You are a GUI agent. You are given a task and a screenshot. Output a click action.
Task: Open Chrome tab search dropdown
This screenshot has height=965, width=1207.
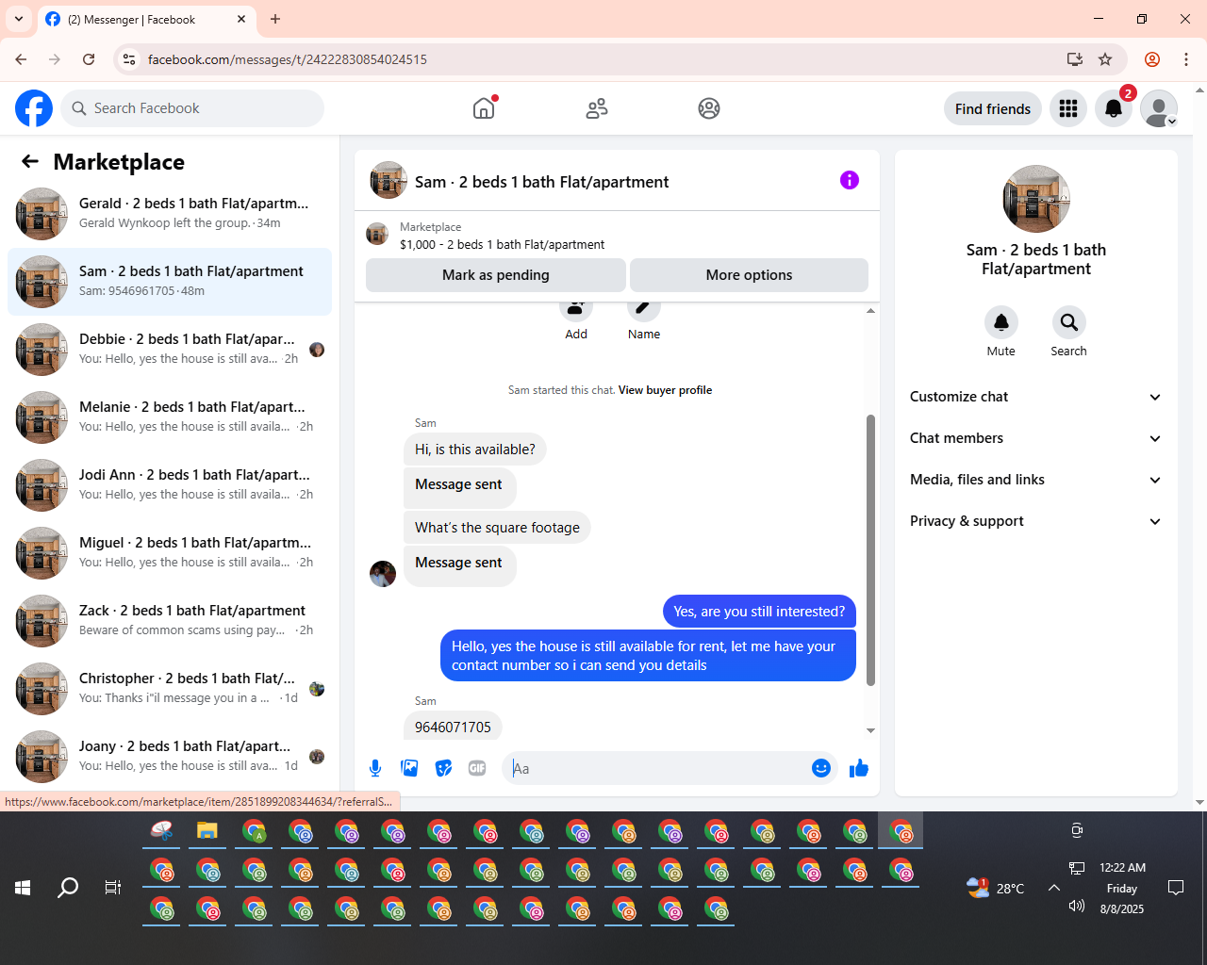19,19
